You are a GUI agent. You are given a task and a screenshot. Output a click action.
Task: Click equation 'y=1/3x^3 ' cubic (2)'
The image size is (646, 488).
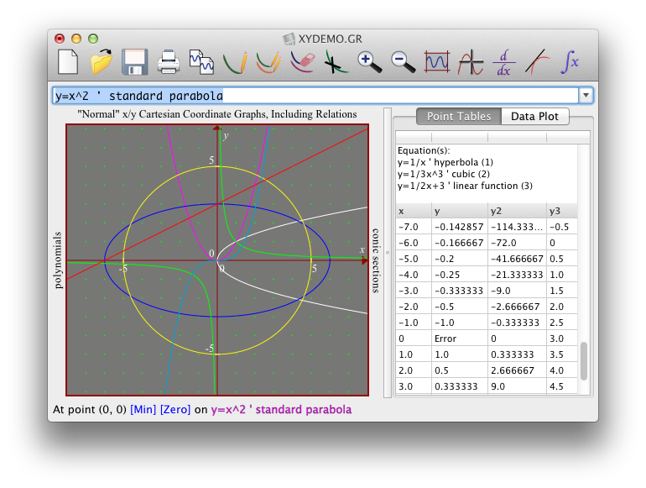pos(444,174)
